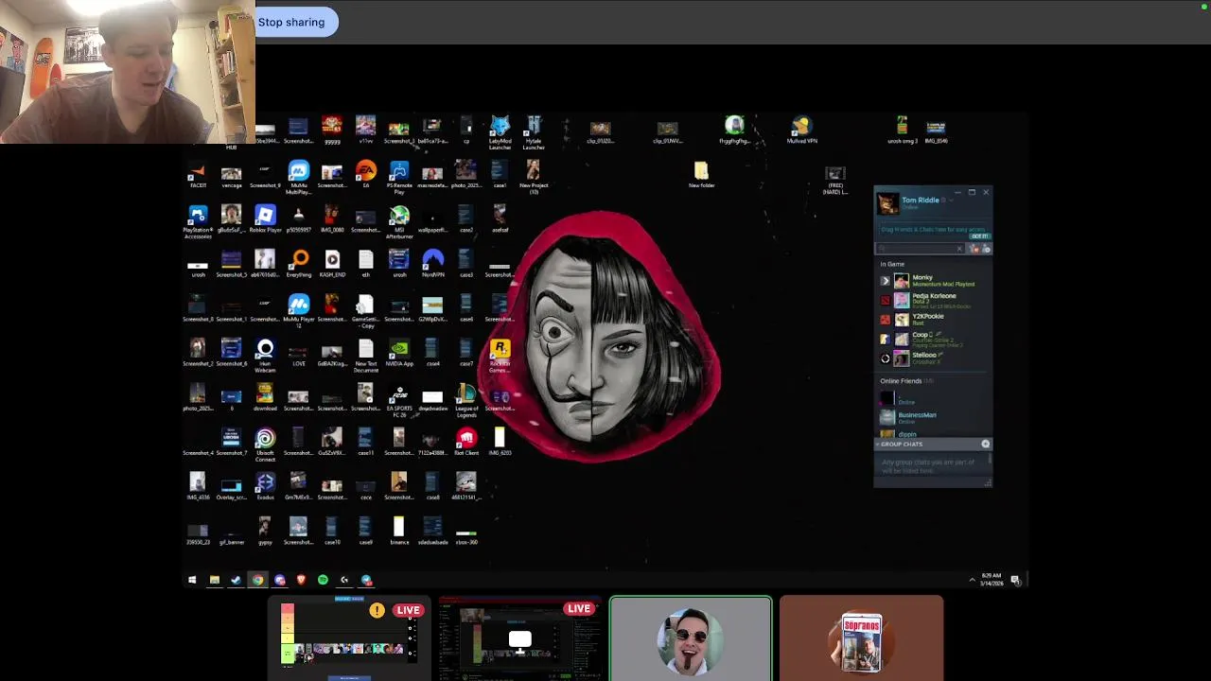The image size is (1211, 681).
Task: Clear the Steam friends search field
Action: pyautogui.click(x=959, y=249)
